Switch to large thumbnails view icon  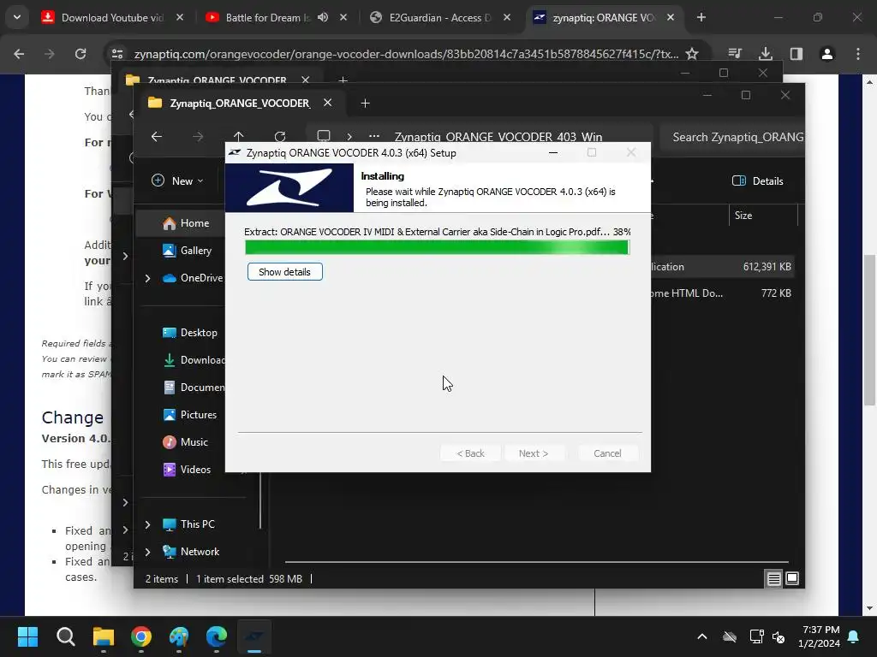[x=792, y=578]
